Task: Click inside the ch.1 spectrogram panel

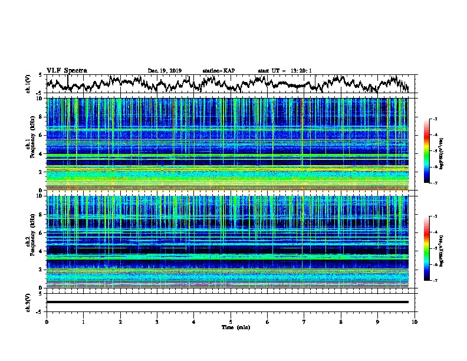Action: point(228,144)
